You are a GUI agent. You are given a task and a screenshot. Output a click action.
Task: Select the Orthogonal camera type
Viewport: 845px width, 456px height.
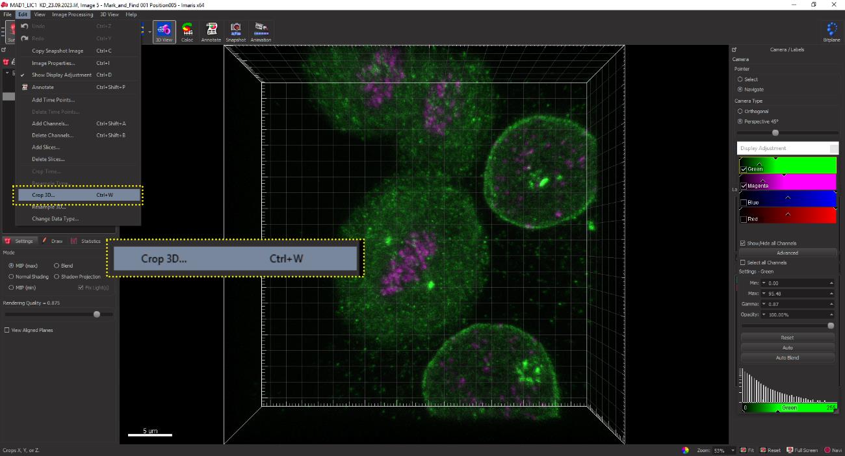(740, 112)
